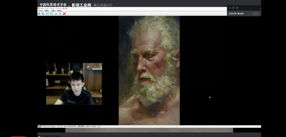
Task: Rotate the image clockwise
Action: click(x=51, y=14)
